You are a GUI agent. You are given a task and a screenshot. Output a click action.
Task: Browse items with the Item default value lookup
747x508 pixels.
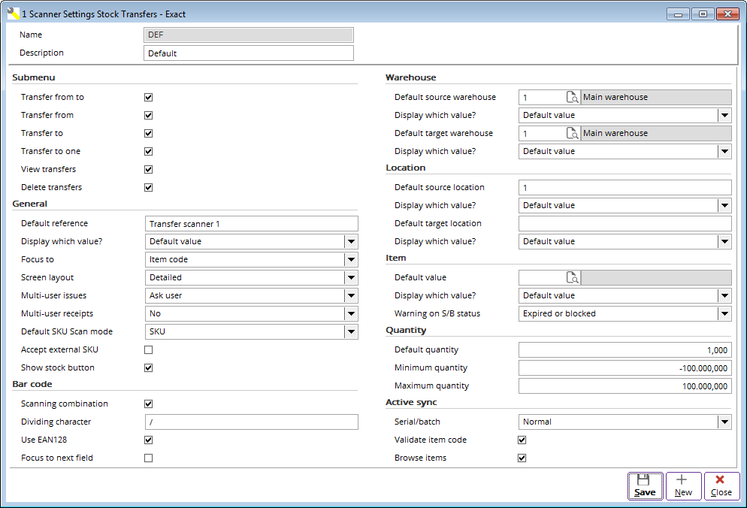[573, 277]
